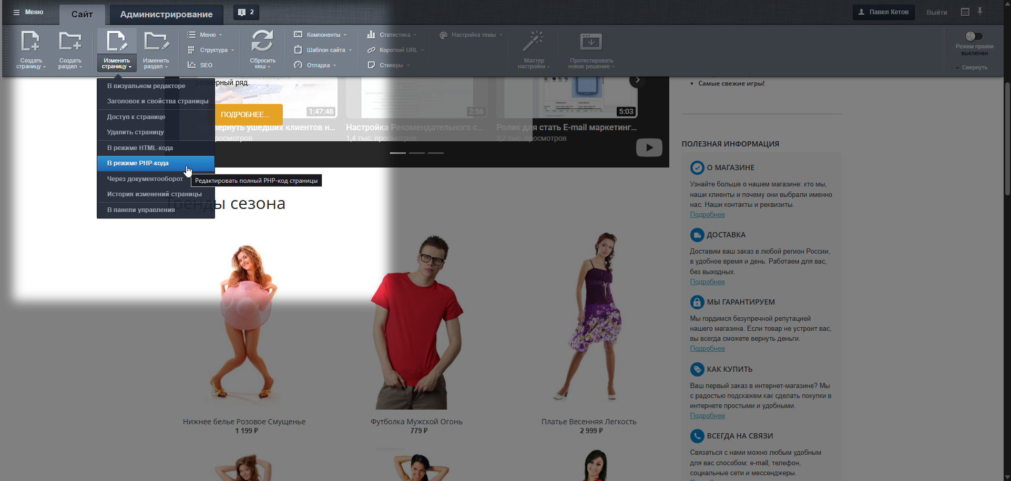Click the Create section folder icon

pos(70,42)
